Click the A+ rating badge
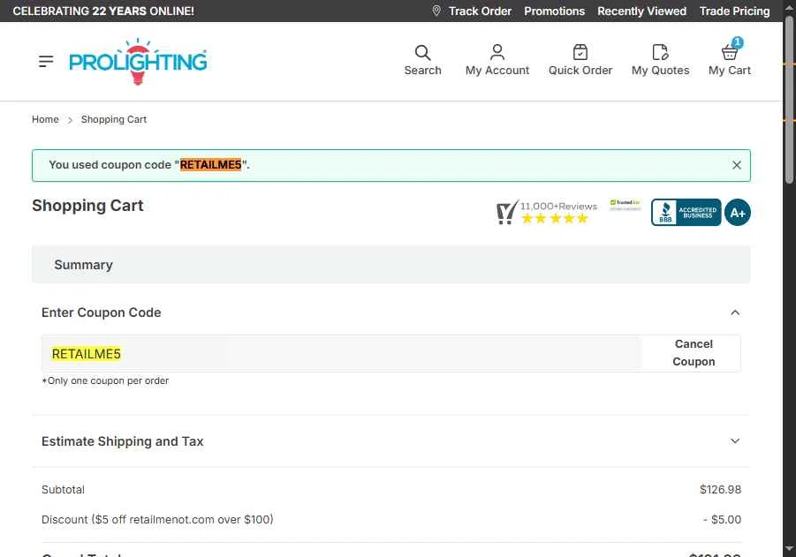 click(737, 212)
